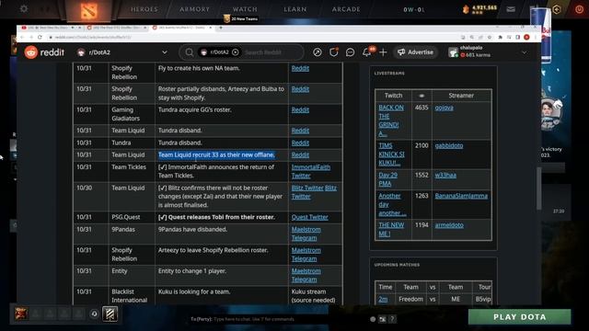The width and height of the screenshot is (589, 331).
Task: Click the Advertise button
Action: [x=415, y=52]
